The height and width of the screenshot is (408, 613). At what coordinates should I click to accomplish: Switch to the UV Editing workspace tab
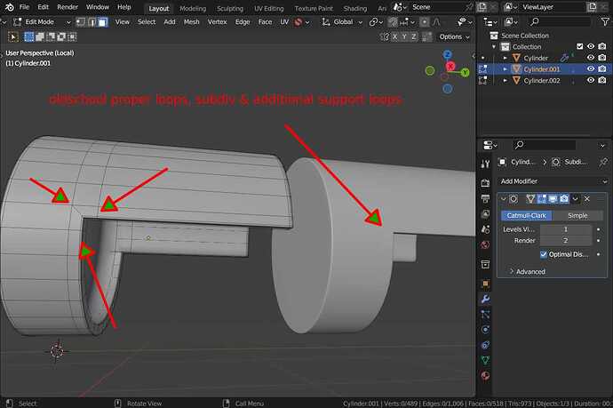point(269,8)
